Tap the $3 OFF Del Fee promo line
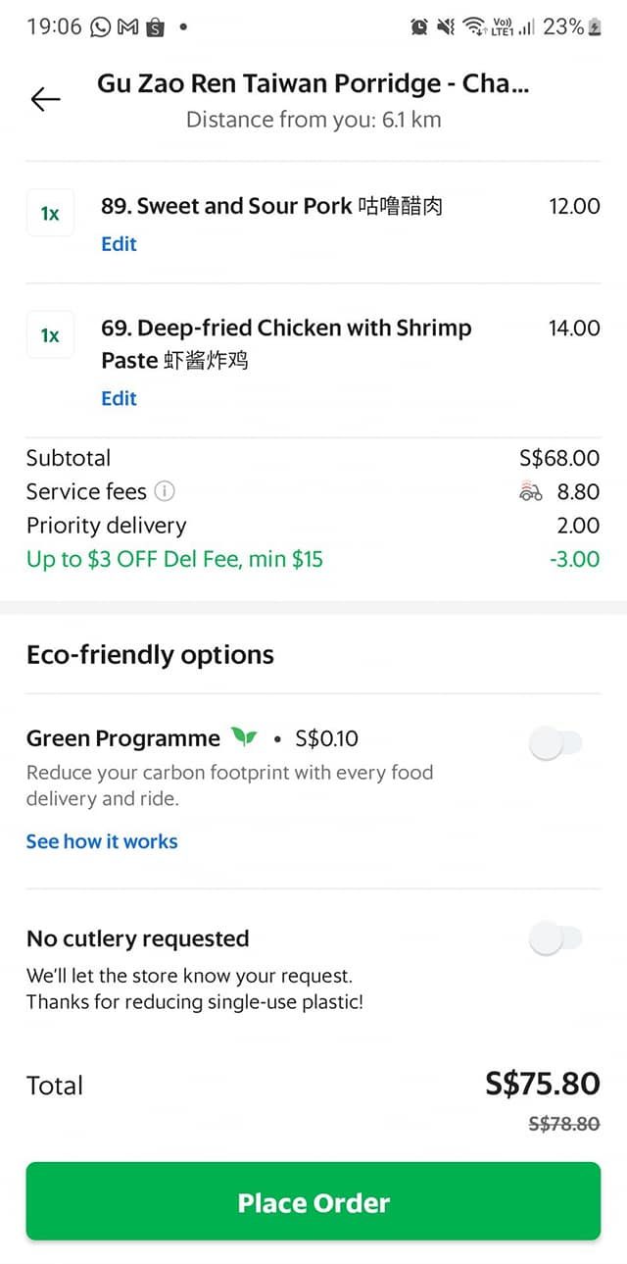 coord(174,560)
